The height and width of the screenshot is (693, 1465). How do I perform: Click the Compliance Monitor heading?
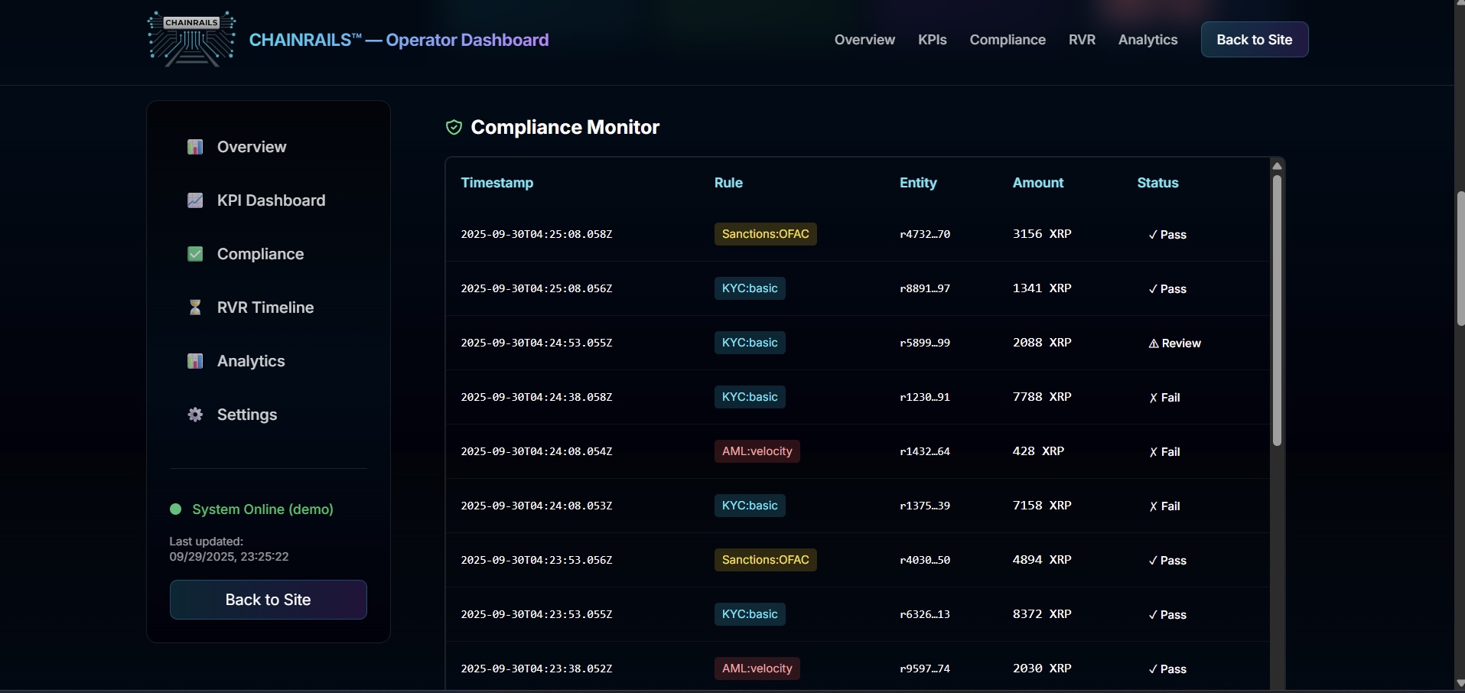point(565,127)
